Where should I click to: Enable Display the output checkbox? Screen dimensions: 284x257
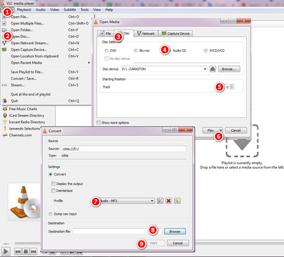coord(53,184)
